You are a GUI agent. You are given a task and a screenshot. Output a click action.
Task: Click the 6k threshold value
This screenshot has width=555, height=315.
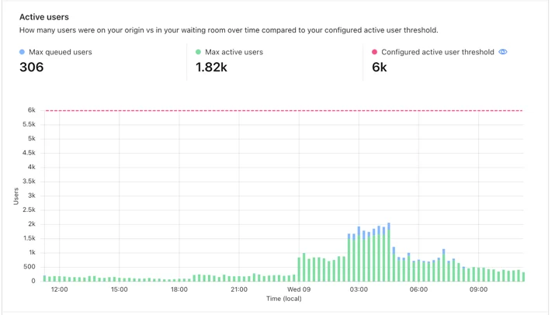[x=380, y=67]
